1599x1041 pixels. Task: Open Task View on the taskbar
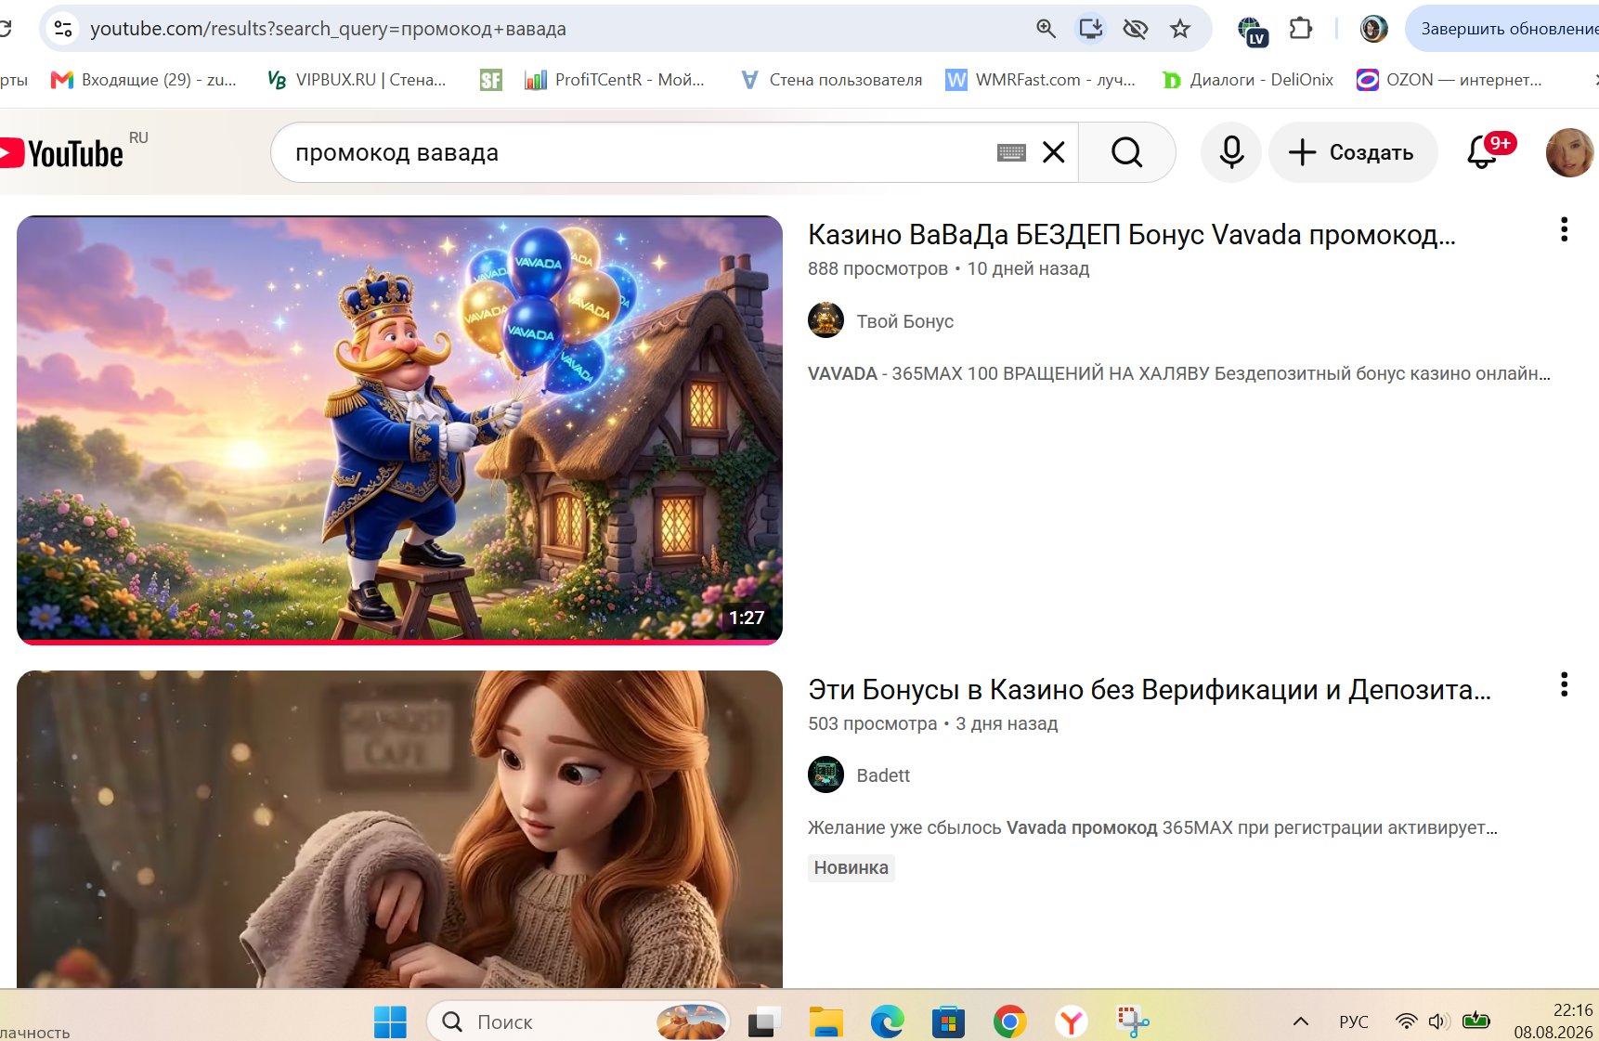763,1022
